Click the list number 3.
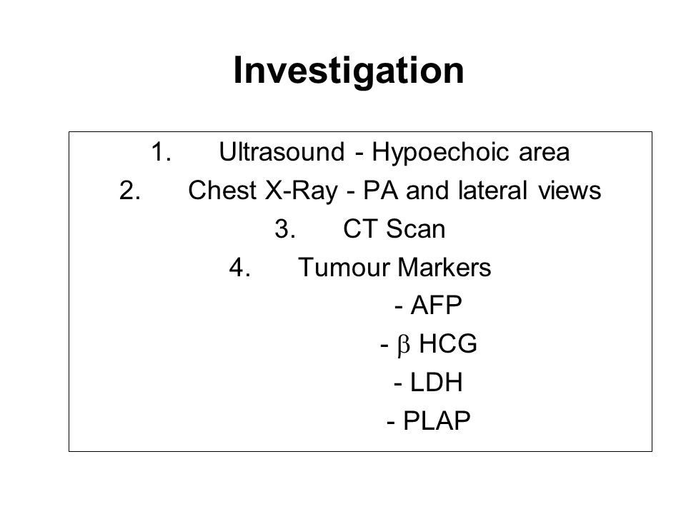Image resolution: width=686 pixels, height=514 pixels. coord(285,228)
